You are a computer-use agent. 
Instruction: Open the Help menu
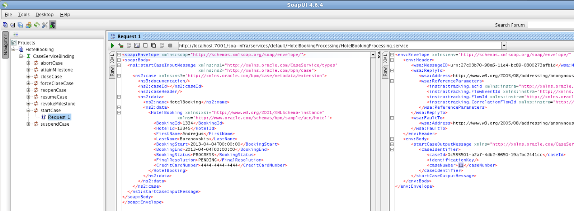pos(65,14)
